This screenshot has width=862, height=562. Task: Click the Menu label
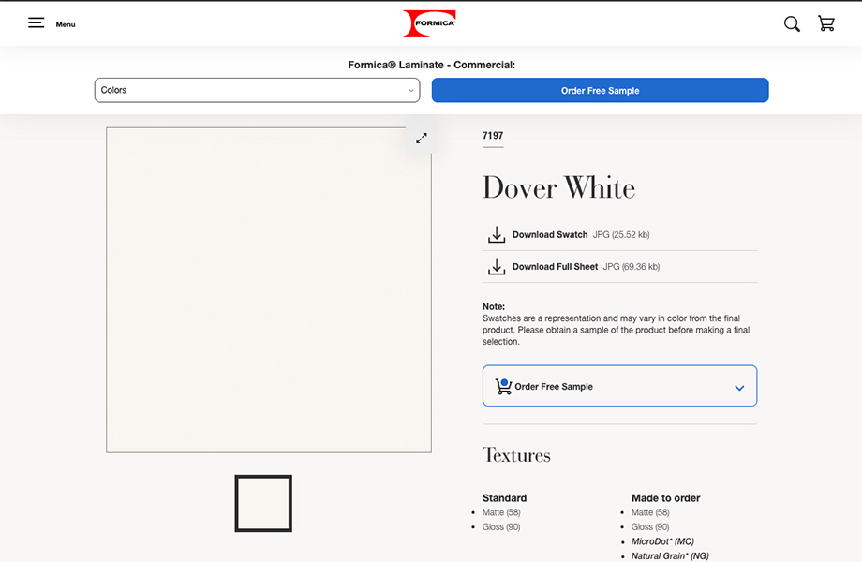pos(66,24)
